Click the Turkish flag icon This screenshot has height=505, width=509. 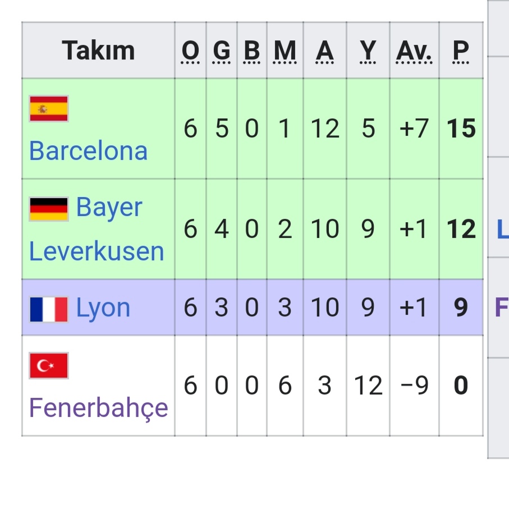(x=49, y=365)
